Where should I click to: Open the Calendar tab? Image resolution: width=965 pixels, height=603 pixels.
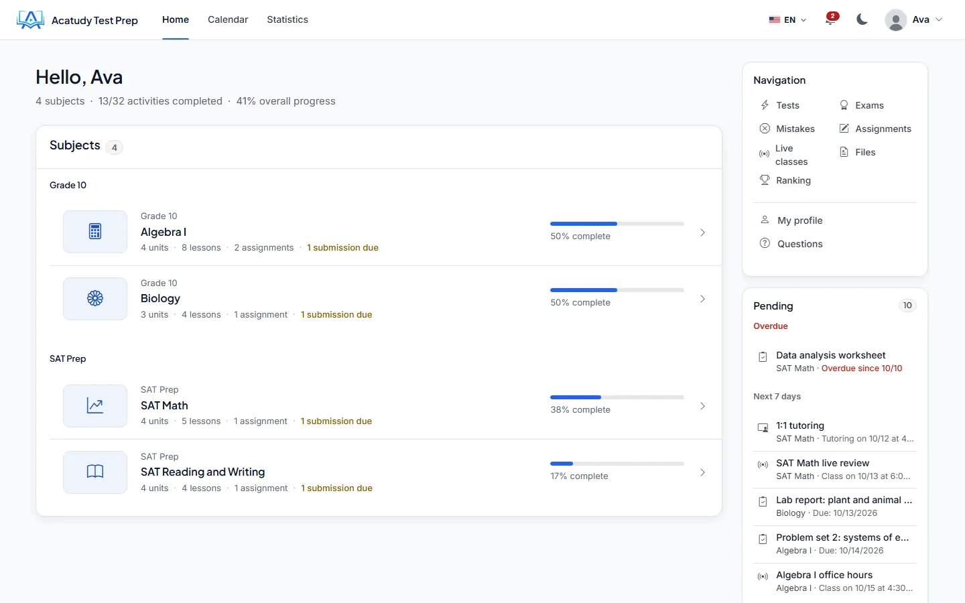tap(228, 19)
